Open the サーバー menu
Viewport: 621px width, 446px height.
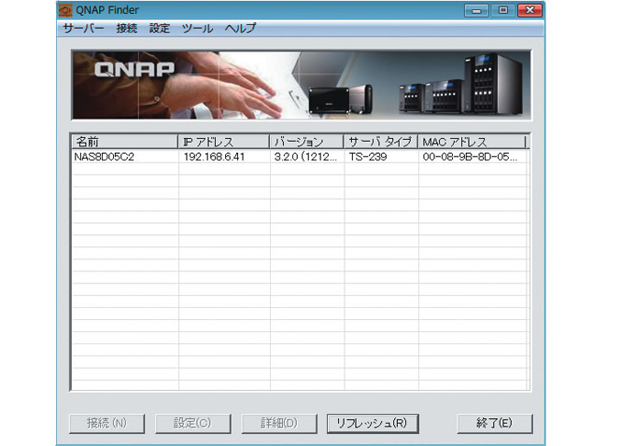coord(83,29)
